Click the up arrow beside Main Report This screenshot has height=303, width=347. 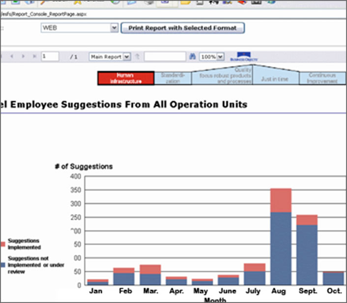pyautogui.click(x=138, y=56)
